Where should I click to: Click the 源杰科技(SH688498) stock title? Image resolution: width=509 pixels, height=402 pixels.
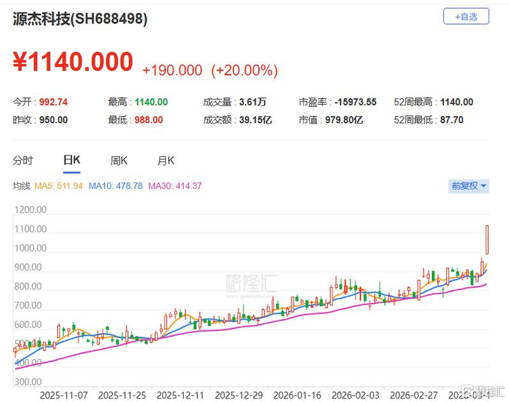coord(81,20)
